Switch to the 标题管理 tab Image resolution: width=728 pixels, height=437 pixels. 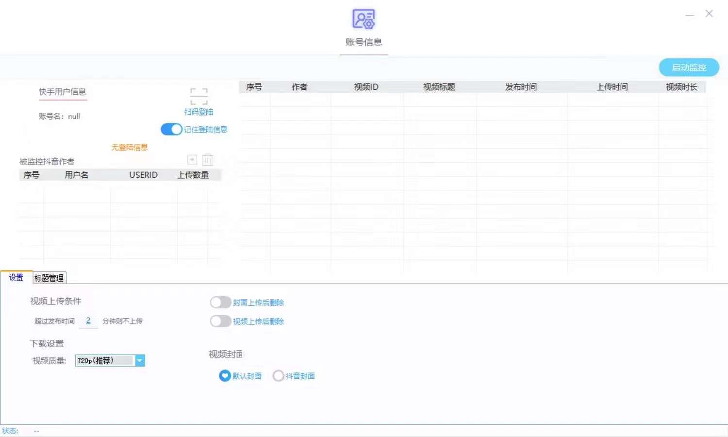coord(49,278)
